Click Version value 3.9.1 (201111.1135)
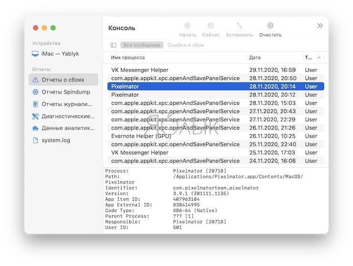The height and width of the screenshot is (266, 353). [x=201, y=194]
